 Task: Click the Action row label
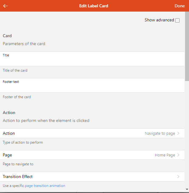pos(9,133)
